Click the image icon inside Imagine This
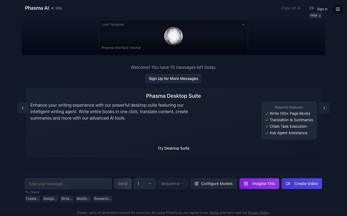347x216 pixels. point(246,184)
